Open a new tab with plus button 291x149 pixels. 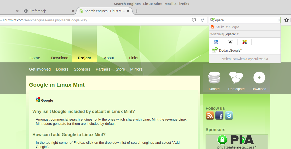pyautogui.click(x=137, y=11)
